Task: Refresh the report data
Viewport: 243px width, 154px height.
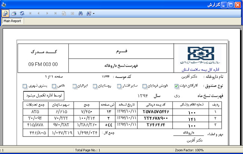Action: coord(22,13)
